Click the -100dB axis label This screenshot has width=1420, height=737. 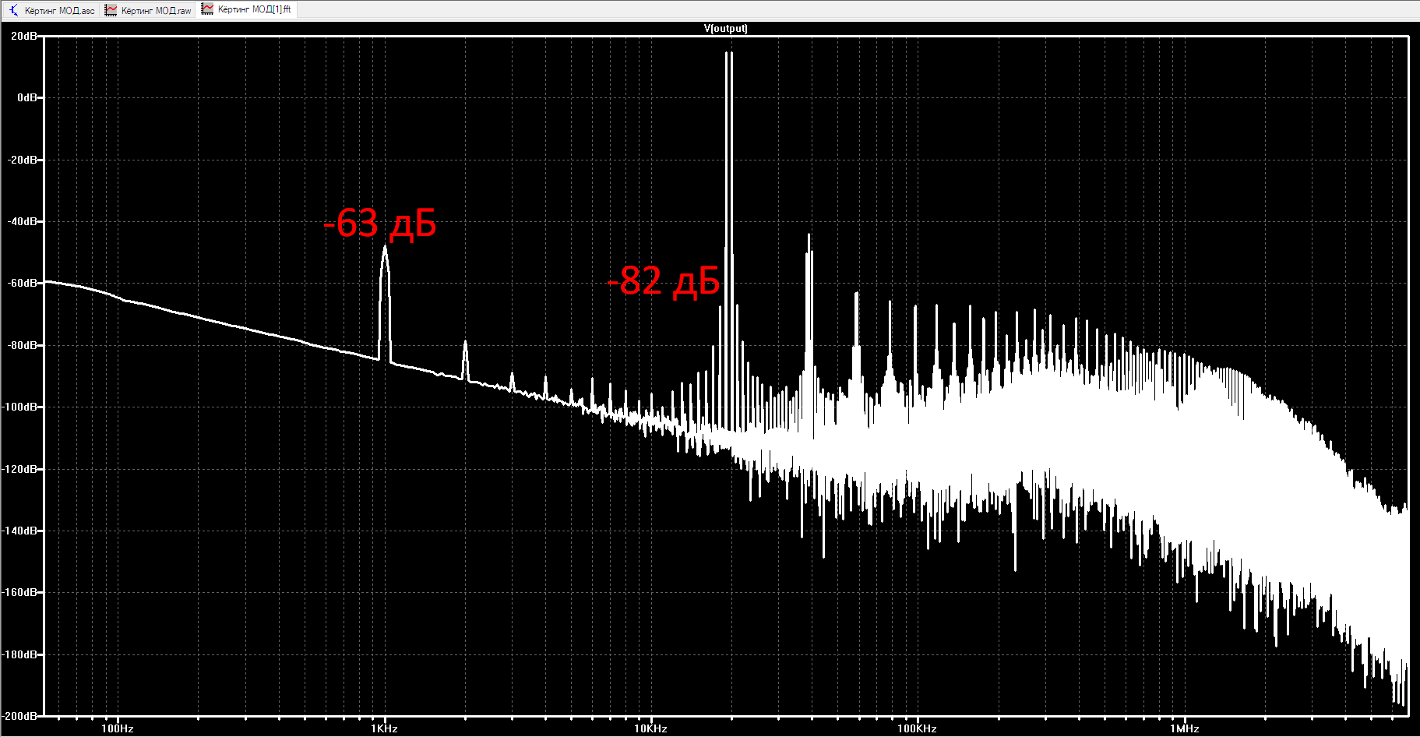[x=20, y=407]
